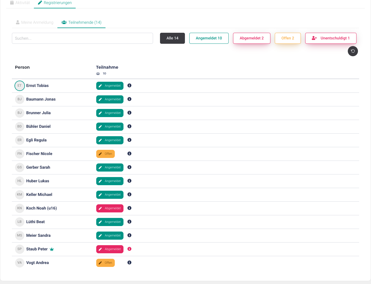This screenshot has height=284, width=371.
Task: Show only Abgemeldet 2 participants
Action: 252,38
